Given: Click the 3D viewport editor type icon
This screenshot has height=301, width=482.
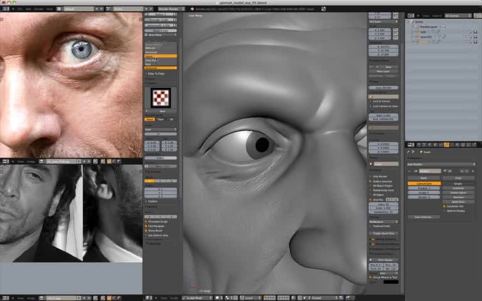Looking at the screenshot, I should [149, 298].
